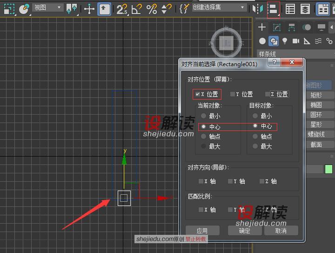Click the 确定 button

click(245, 231)
